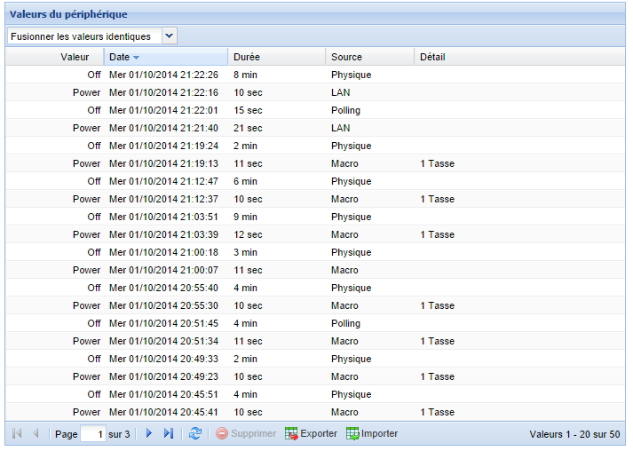Select row dated 01/10/2014 20:49:33
633x451 pixels.
coord(315,359)
